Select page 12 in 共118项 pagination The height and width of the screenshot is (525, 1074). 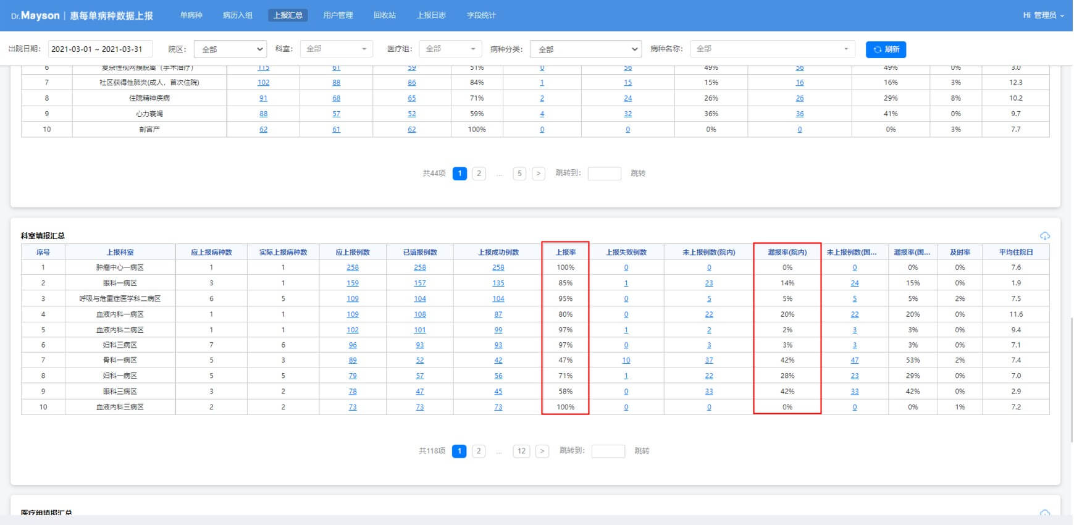click(x=521, y=451)
